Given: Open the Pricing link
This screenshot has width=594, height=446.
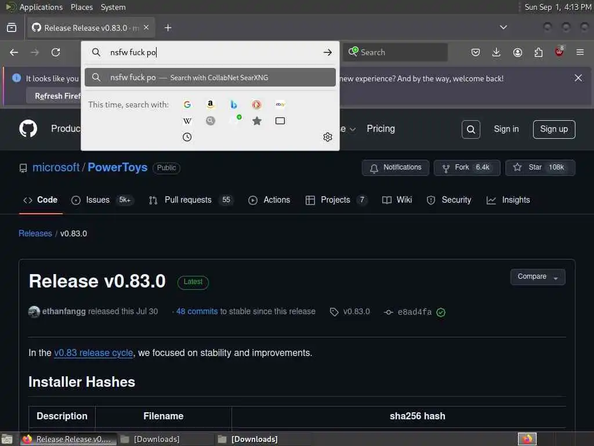Looking at the screenshot, I should pyautogui.click(x=381, y=128).
